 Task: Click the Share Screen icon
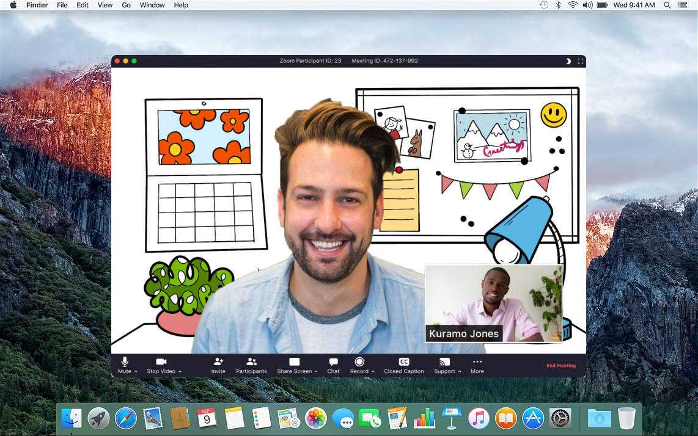(x=294, y=362)
